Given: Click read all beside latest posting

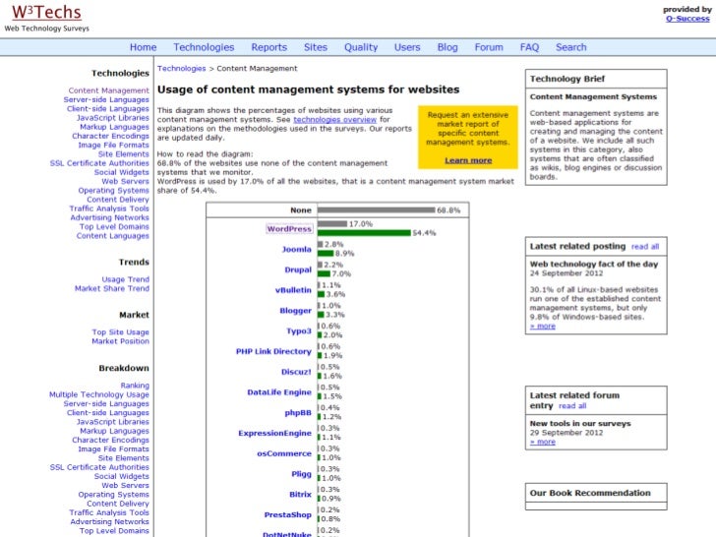Looking at the screenshot, I should click(x=645, y=246).
